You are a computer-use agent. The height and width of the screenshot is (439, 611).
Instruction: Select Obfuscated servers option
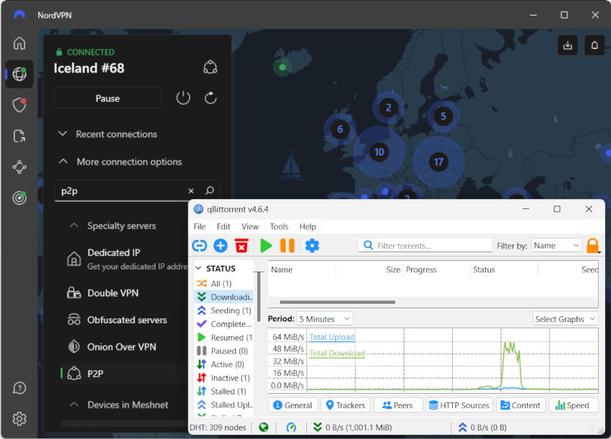click(x=124, y=320)
